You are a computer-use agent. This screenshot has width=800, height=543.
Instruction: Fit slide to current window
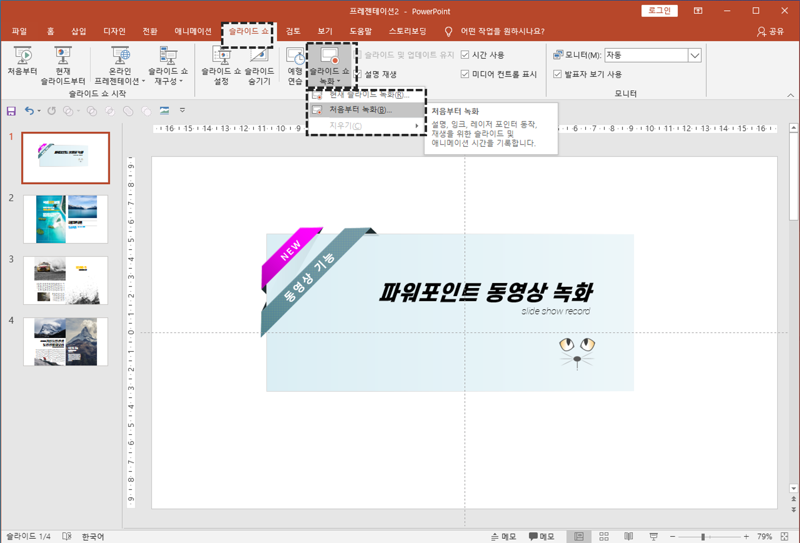(785, 536)
